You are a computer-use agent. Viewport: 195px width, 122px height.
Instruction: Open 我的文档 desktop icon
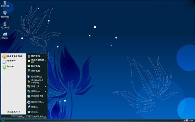5,4
